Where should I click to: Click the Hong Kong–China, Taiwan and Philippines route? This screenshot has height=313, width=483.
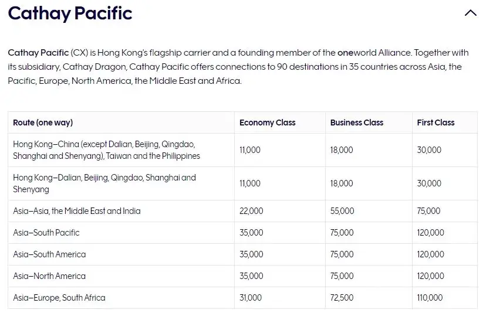click(106, 150)
